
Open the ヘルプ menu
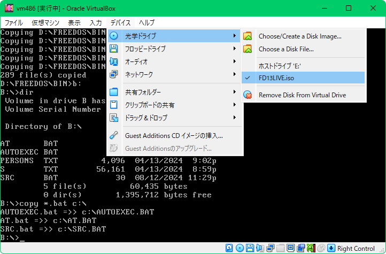pos(146,22)
